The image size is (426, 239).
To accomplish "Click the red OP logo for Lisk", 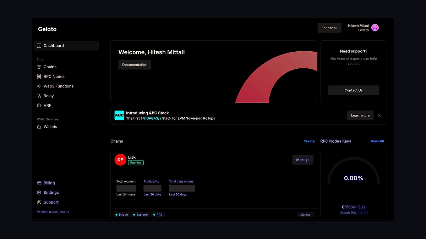I will 120,160.
